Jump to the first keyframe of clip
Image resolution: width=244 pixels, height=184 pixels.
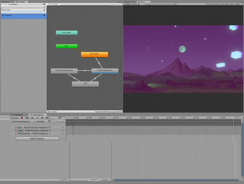coord(27,118)
